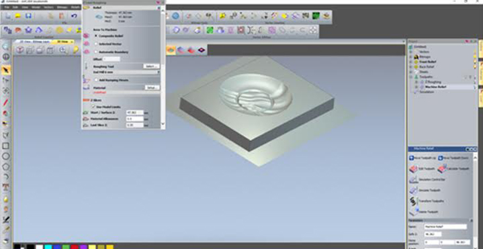
Task: Click the green square icon in Vector Editing toolbar
Action: [x=210, y=30]
